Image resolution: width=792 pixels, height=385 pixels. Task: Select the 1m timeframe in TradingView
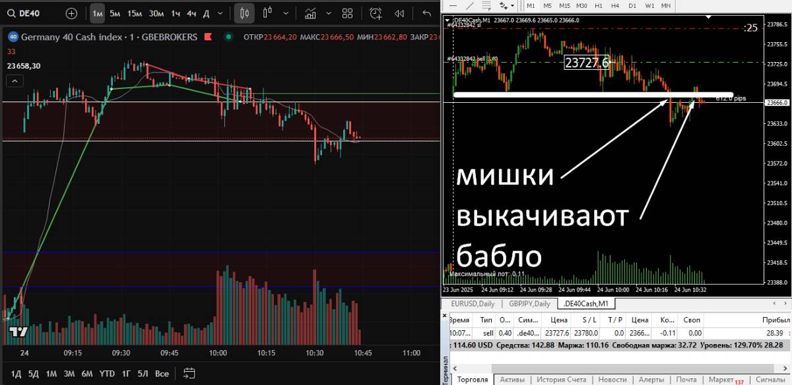[x=97, y=13]
